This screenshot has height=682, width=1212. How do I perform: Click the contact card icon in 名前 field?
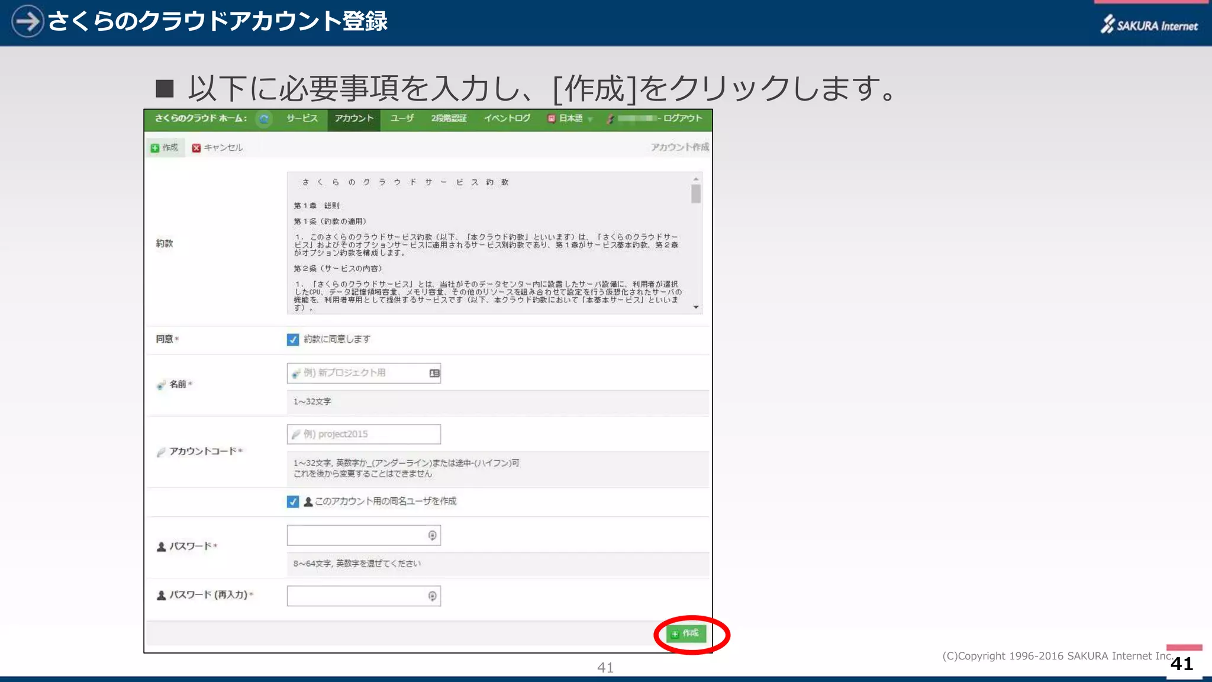[434, 373]
